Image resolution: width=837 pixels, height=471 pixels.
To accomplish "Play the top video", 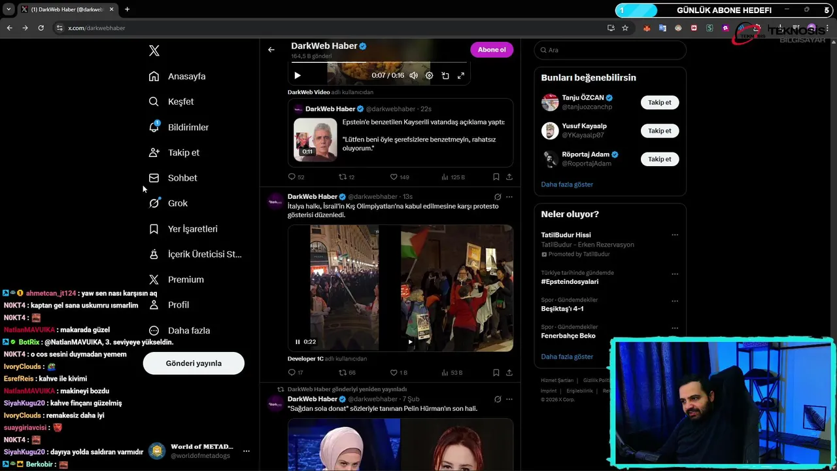I will point(298,75).
